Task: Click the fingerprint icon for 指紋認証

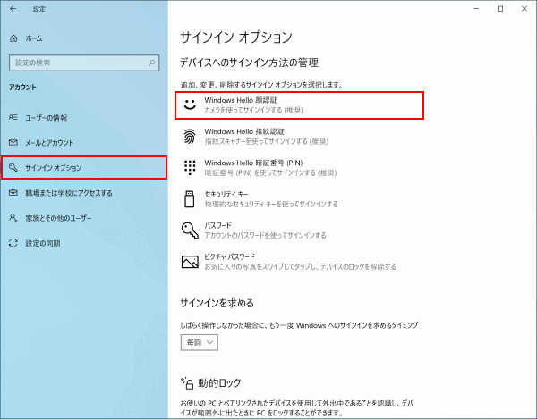Action: [x=190, y=136]
